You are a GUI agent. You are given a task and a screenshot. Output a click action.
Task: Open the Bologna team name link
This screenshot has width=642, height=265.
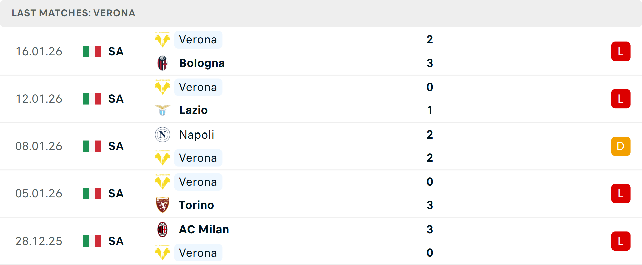tap(202, 63)
